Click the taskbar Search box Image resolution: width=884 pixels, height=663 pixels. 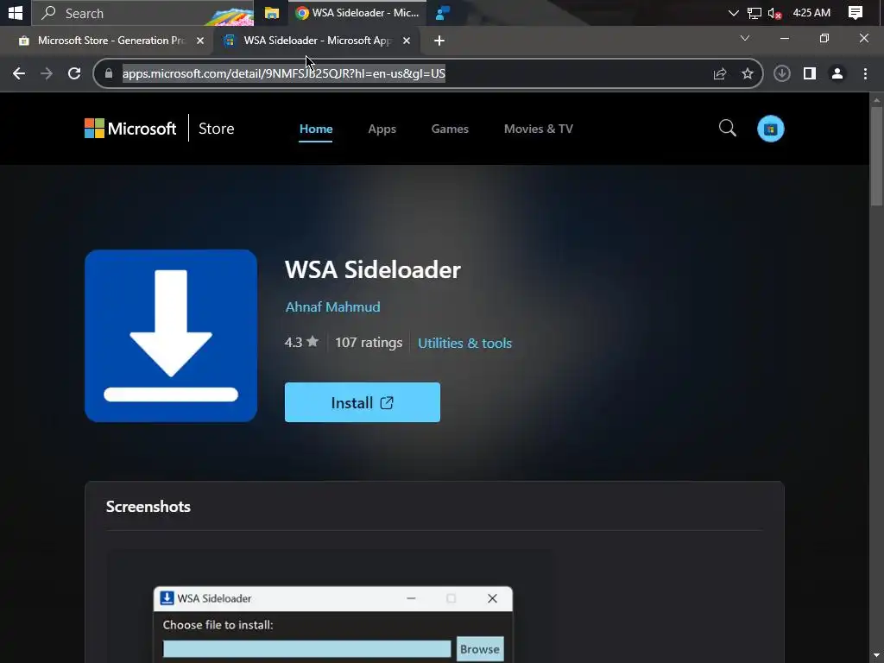[142, 13]
